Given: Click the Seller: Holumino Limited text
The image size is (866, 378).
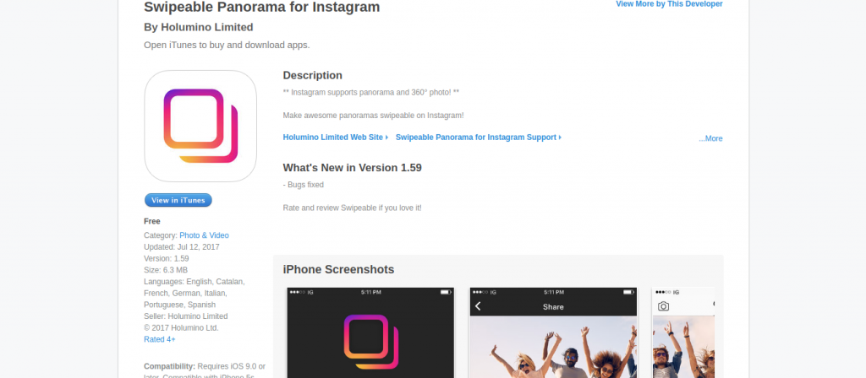Looking at the screenshot, I should pos(185,316).
